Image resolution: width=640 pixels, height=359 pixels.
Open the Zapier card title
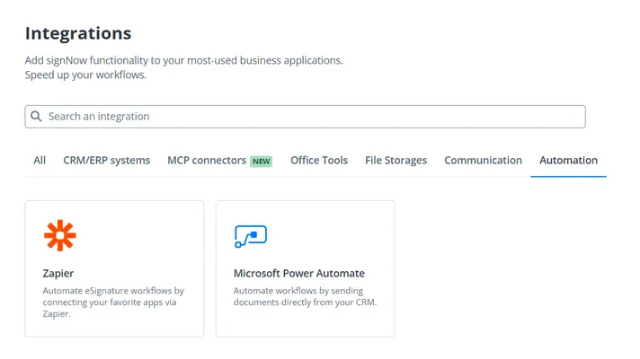click(58, 274)
